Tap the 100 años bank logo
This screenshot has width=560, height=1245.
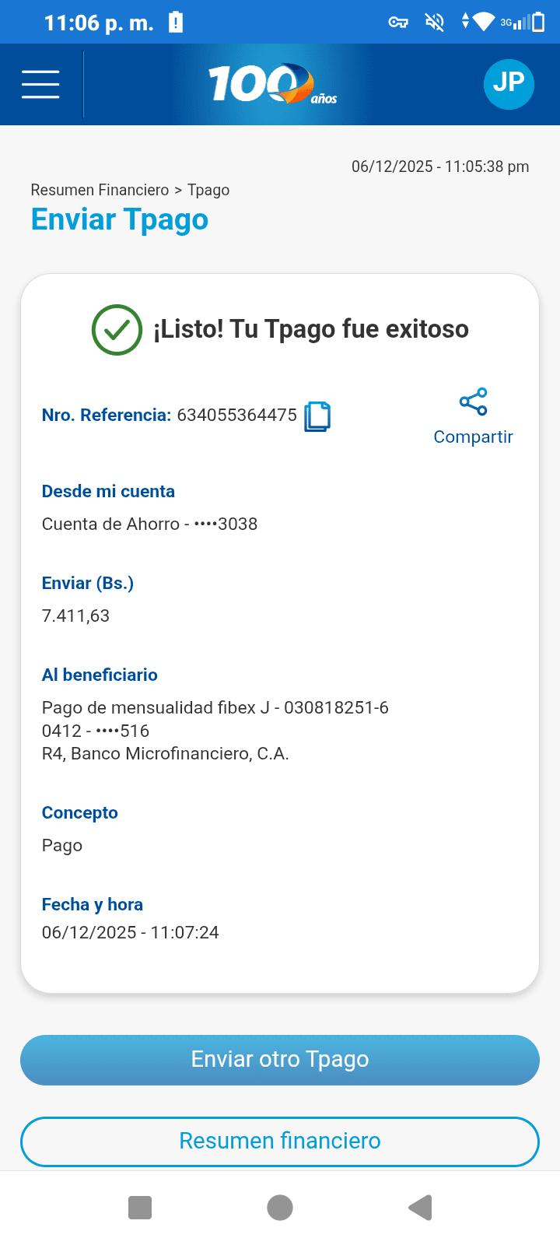[x=272, y=84]
